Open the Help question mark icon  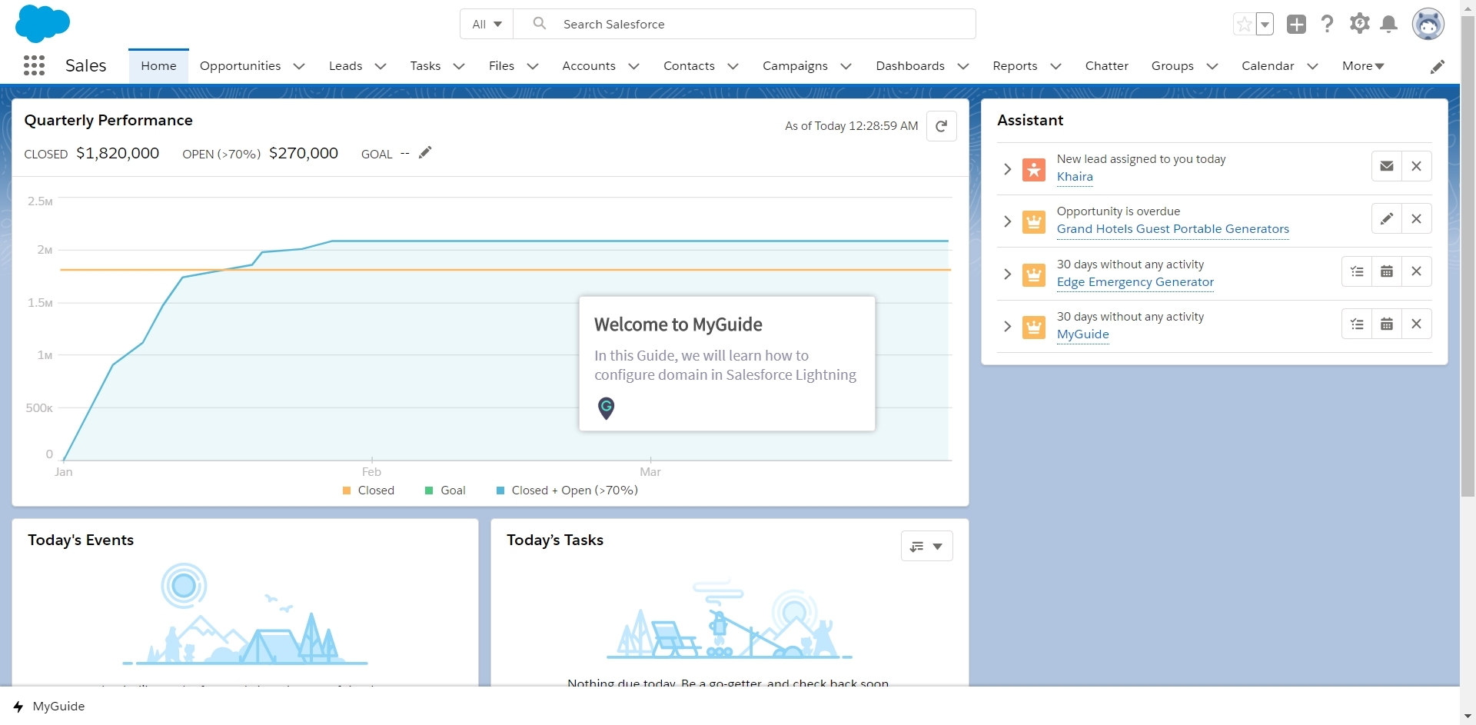1327,24
